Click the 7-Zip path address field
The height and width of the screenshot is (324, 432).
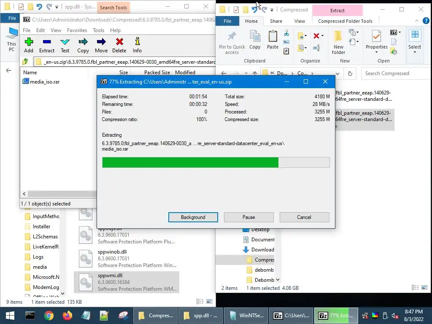point(125,62)
